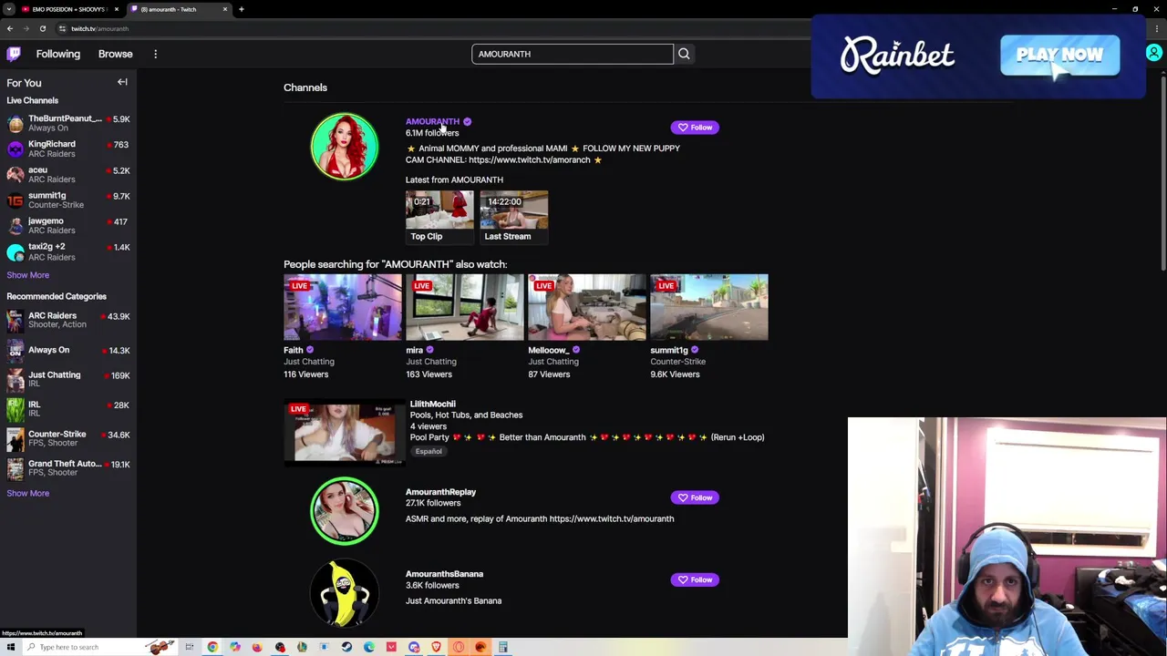Open Steam from the taskbar

tap(346, 647)
